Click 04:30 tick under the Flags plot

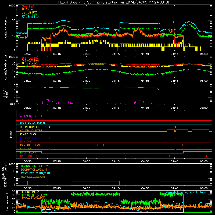[x=145, y=162]
